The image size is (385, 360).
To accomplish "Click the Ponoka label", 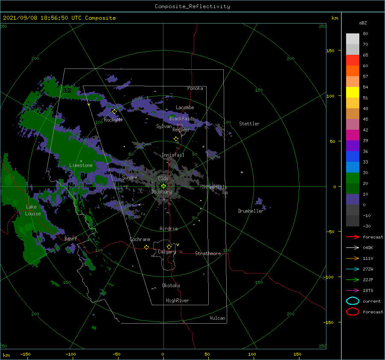I will (195, 88).
